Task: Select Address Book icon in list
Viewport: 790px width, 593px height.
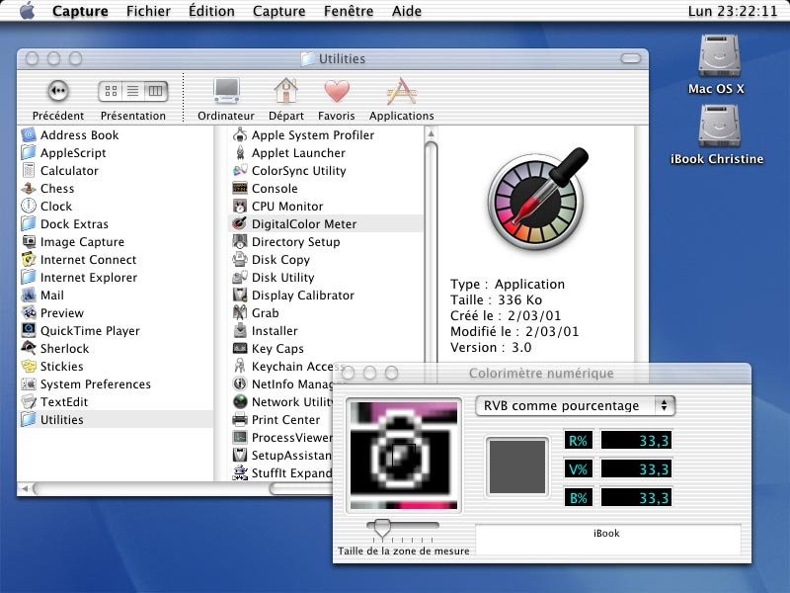Action: click(29, 135)
